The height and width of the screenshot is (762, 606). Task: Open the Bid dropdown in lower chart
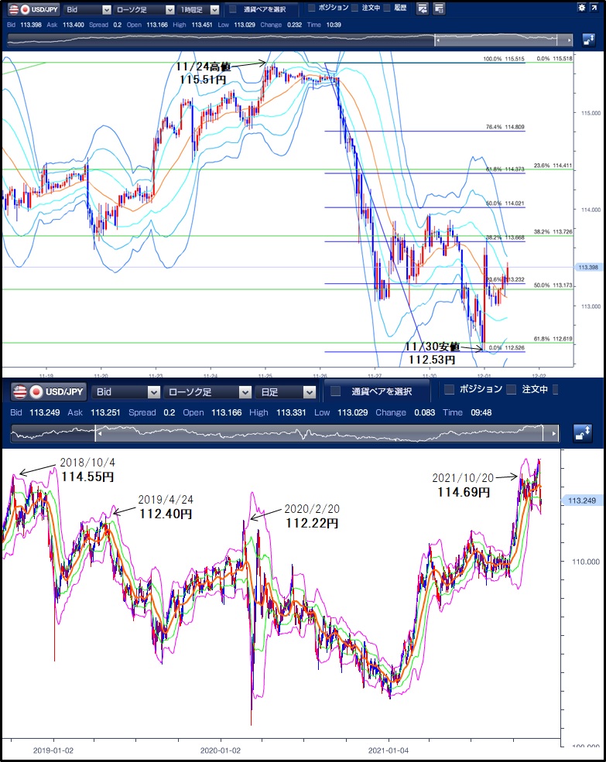click(127, 391)
